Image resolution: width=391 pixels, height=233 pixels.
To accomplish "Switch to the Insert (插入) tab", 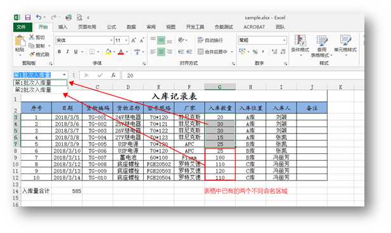I will coord(63,27).
